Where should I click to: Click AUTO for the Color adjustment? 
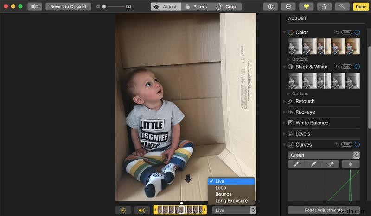346,32
